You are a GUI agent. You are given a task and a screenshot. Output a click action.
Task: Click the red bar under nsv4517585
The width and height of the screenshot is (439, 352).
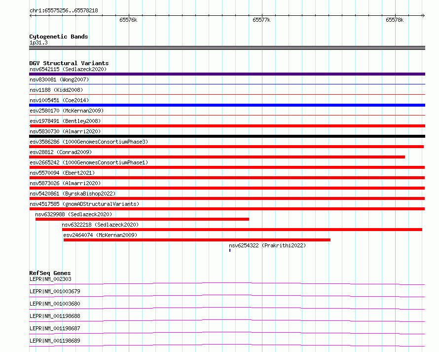coord(227,209)
